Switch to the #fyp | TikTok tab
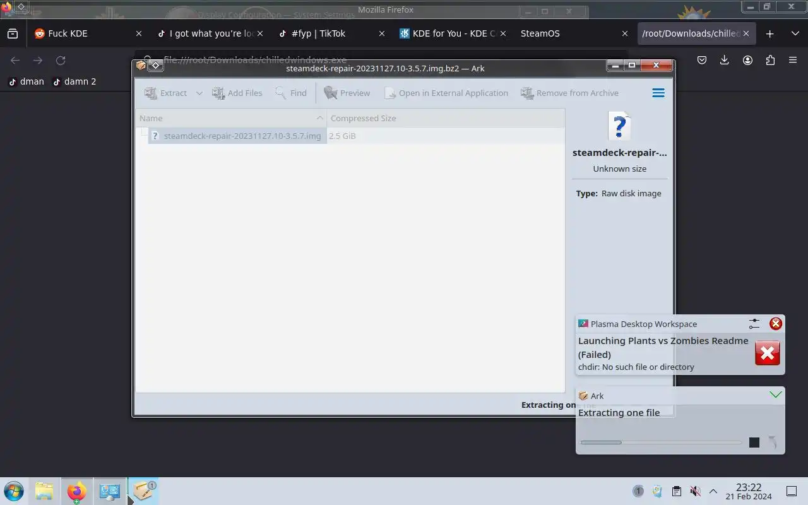The width and height of the screenshot is (808, 505). tap(331, 33)
